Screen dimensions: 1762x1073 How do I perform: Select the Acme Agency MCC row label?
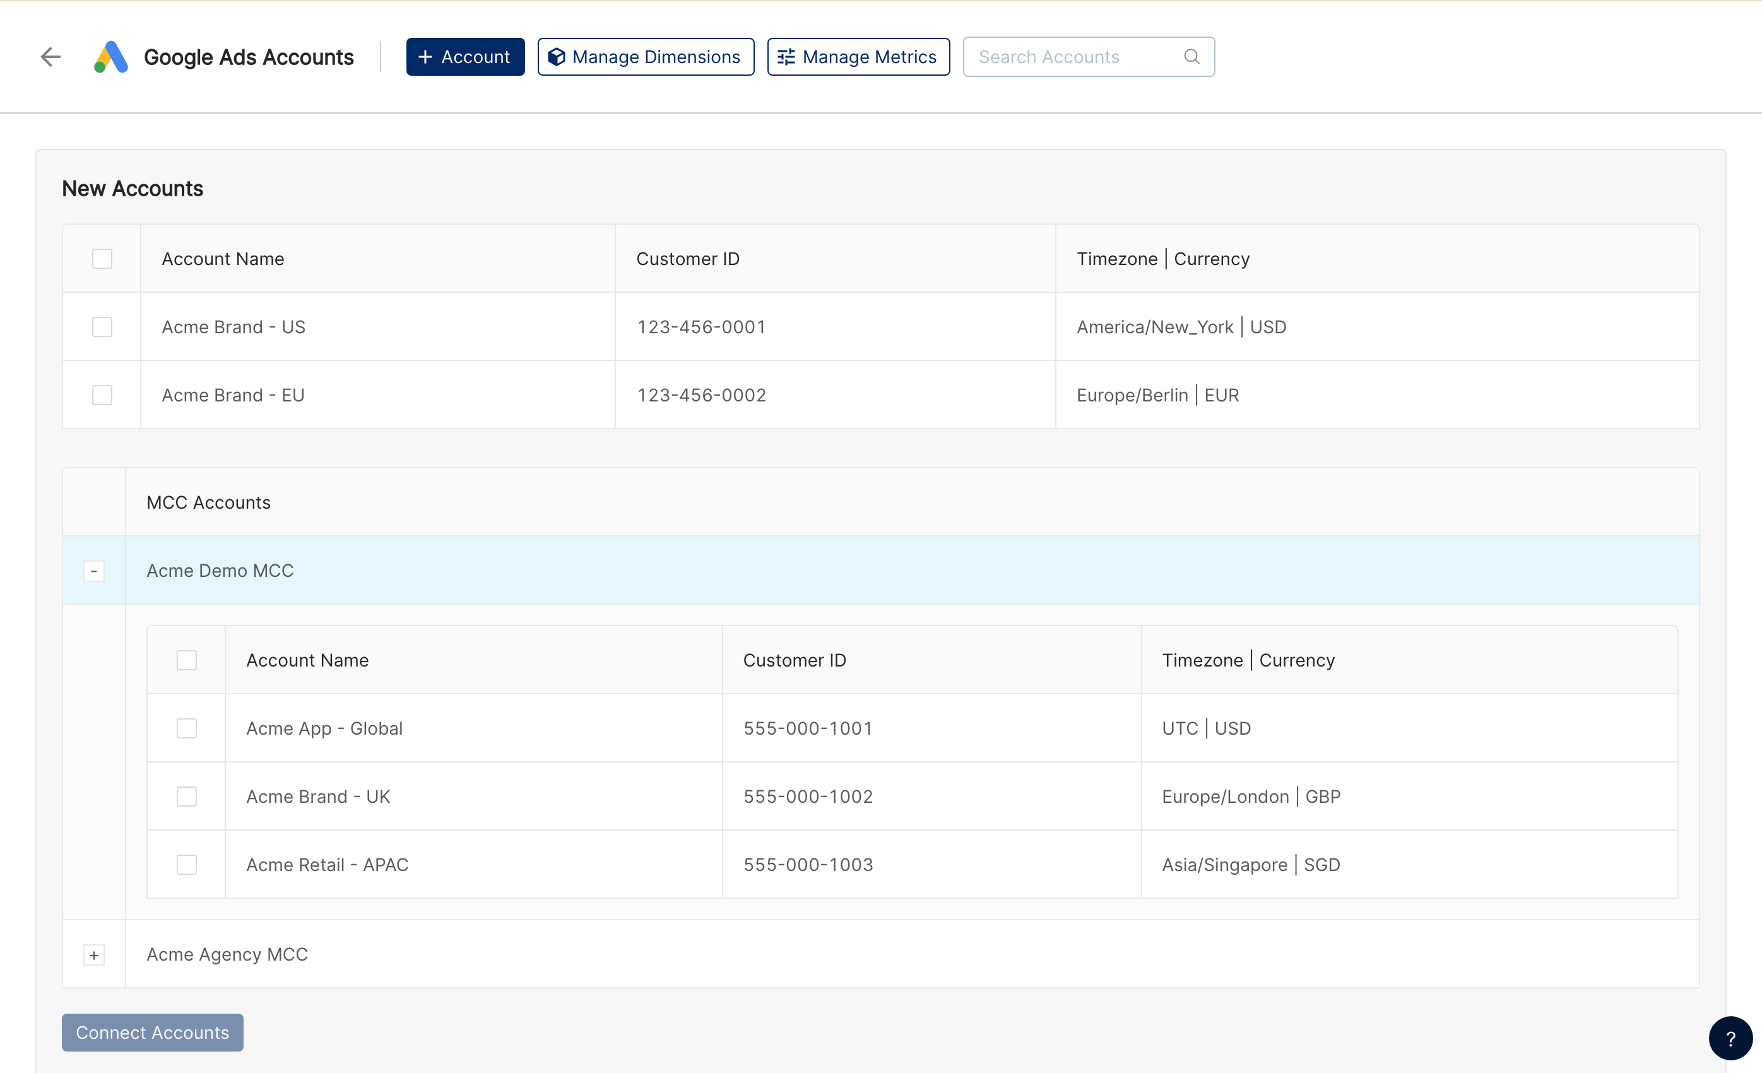coord(227,954)
